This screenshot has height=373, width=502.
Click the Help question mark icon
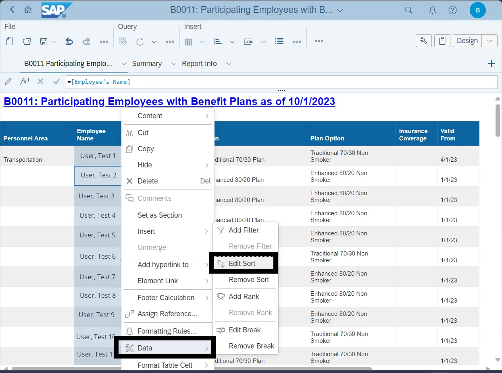click(x=452, y=10)
